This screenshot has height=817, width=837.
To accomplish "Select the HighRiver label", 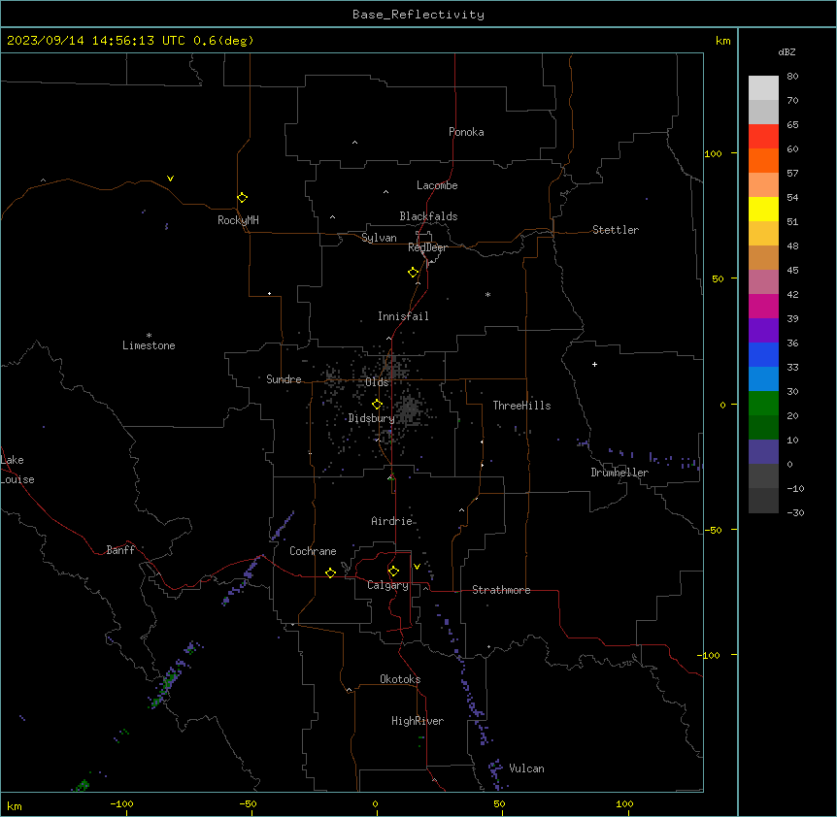I will tap(418, 721).
